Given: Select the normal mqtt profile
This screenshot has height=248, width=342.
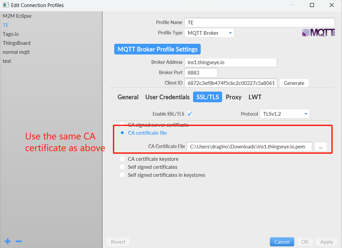Looking at the screenshot, I should point(16,52).
